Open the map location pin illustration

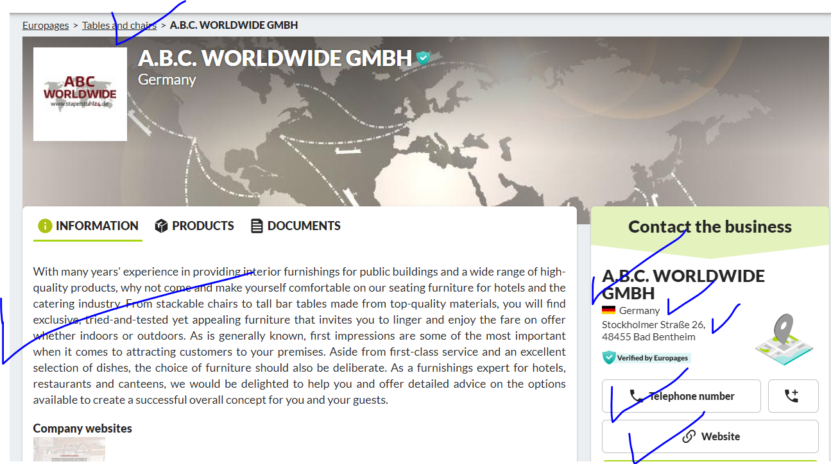[x=784, y=339]
